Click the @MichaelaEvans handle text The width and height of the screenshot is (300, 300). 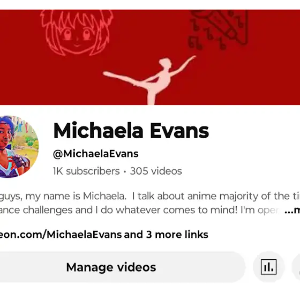pos(96,154)
